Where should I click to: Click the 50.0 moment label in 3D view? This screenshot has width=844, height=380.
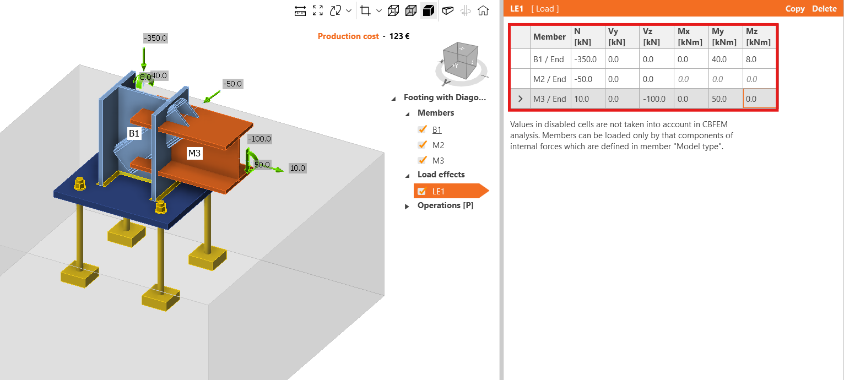(x=262, y=165)
